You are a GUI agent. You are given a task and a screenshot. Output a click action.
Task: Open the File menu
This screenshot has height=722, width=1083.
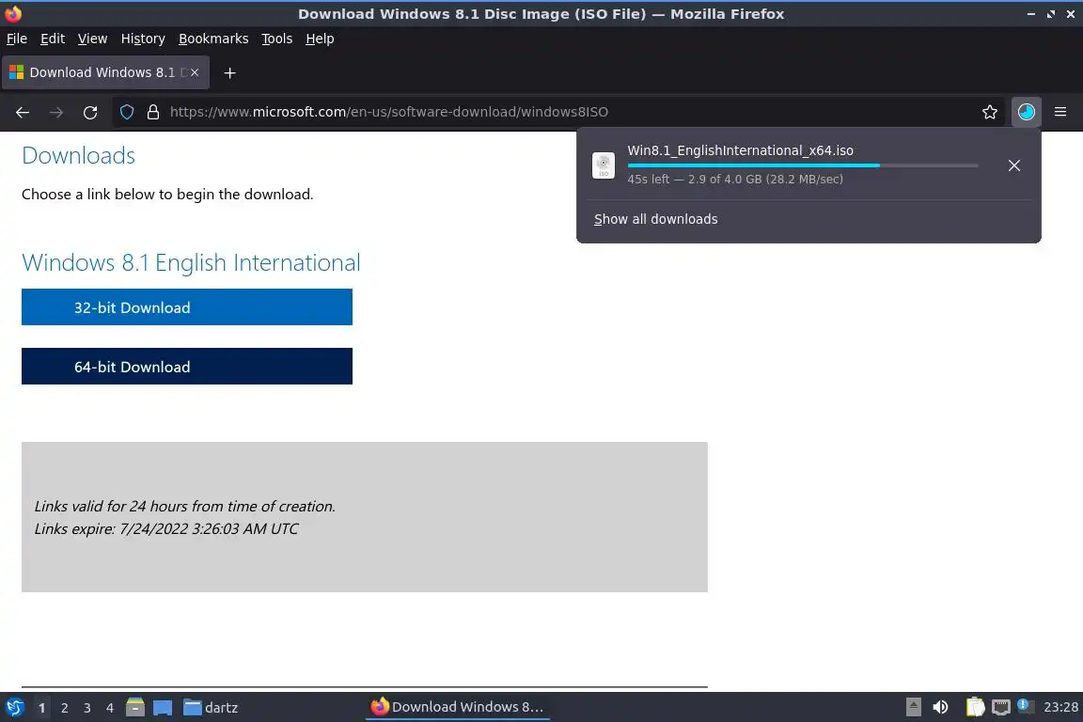coord(17,39)
